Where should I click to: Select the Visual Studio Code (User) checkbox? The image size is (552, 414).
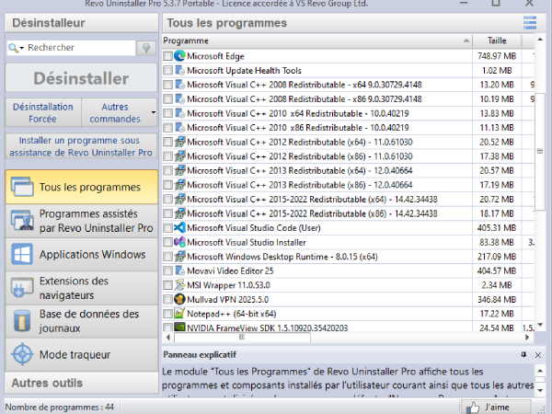(x=168, y=228)
